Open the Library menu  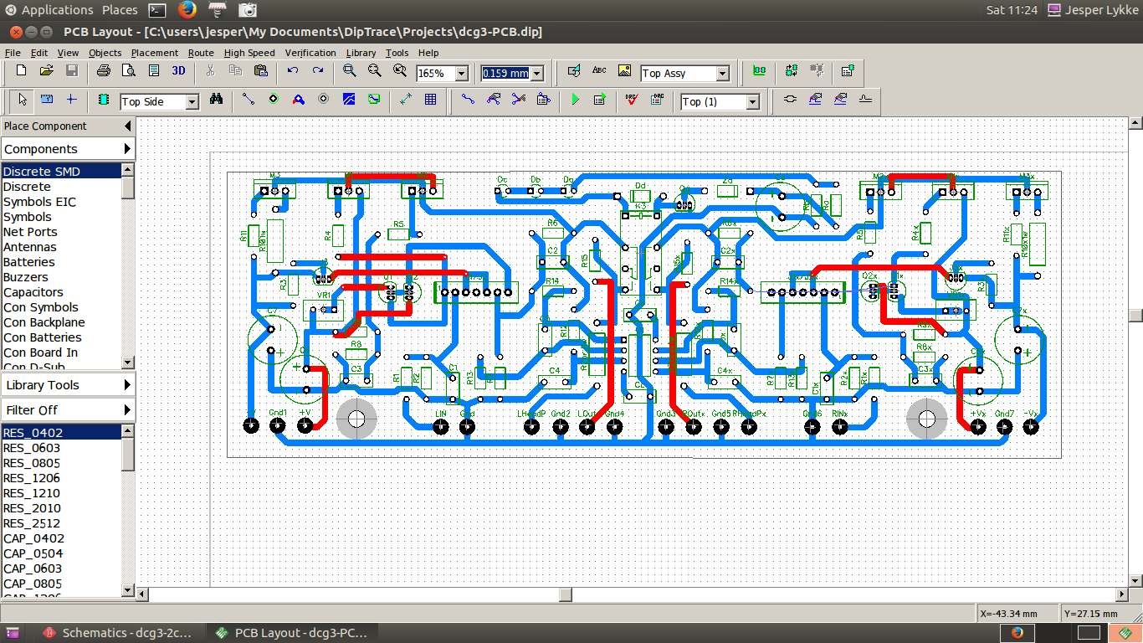(361, 53)
